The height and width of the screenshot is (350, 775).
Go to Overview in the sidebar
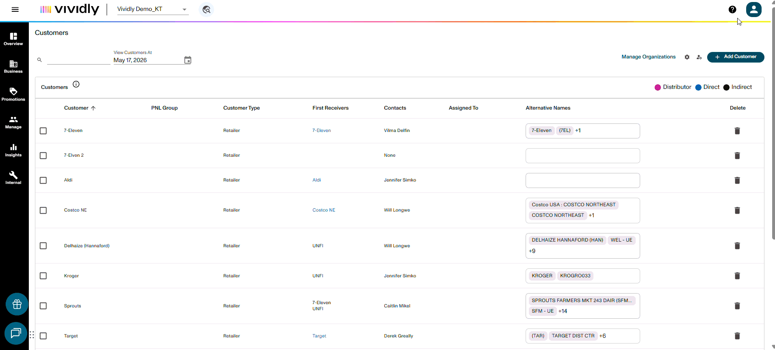(x=13, y=39)
